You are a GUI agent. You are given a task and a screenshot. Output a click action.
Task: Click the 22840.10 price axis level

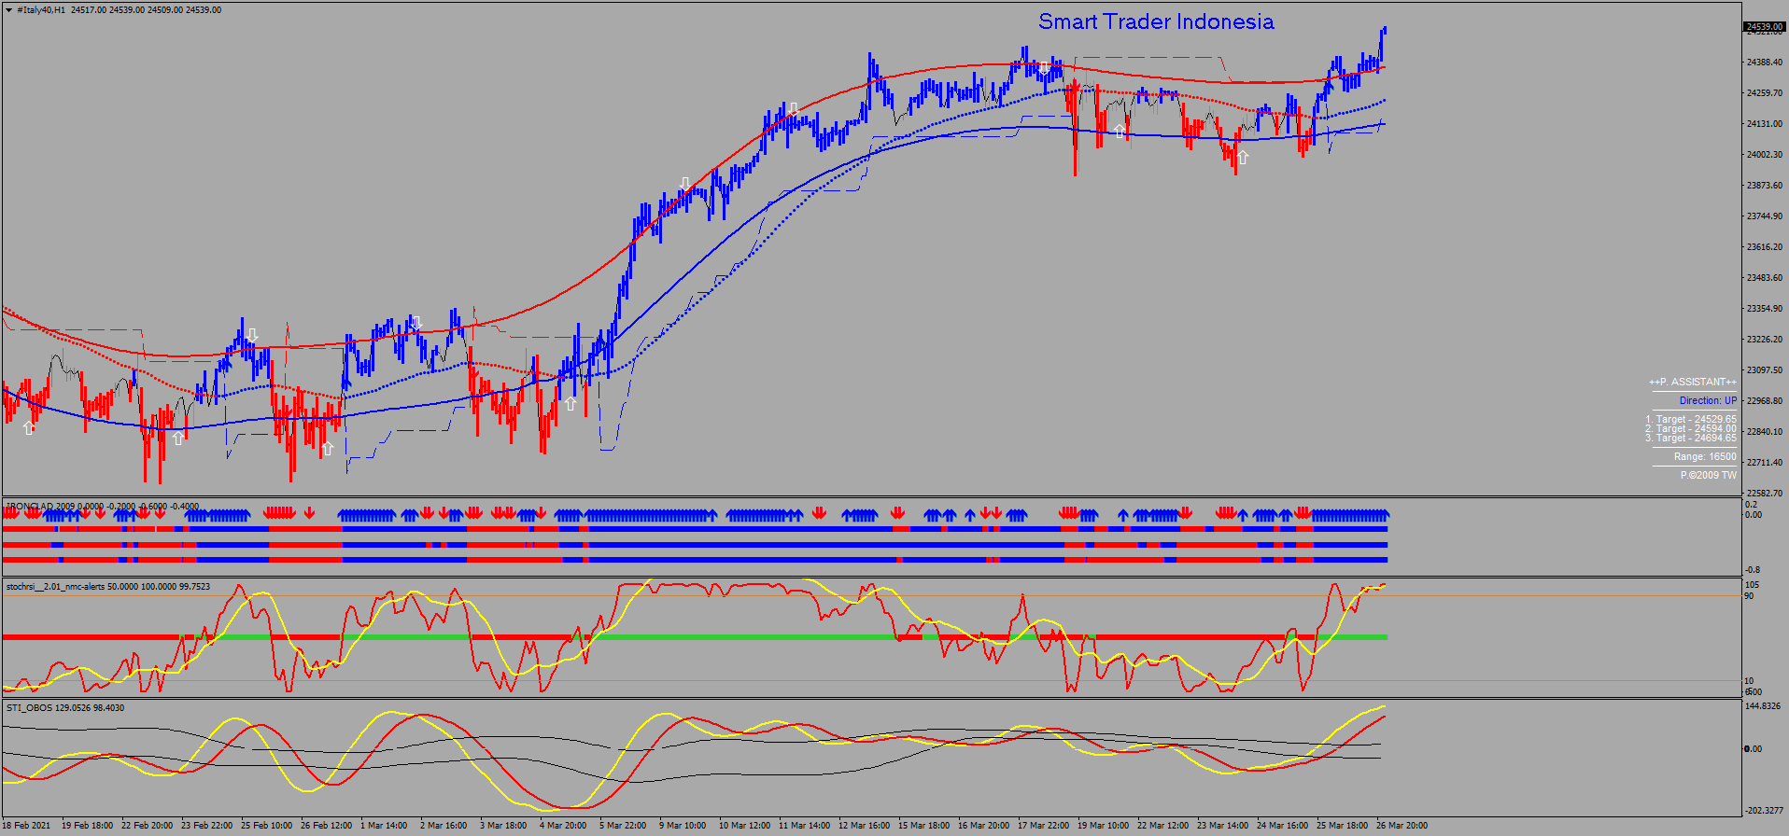(x=1764, y=432)
